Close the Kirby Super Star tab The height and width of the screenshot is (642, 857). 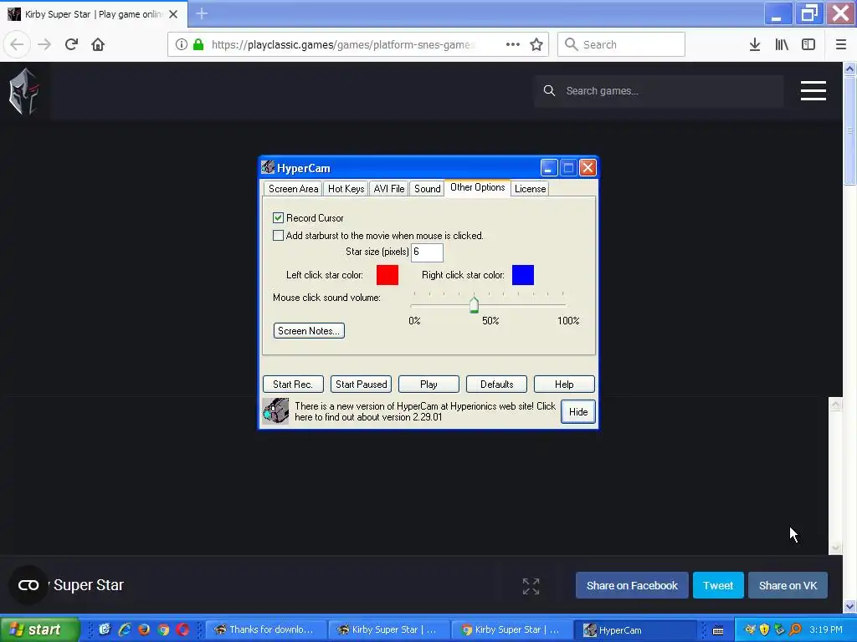173,14
